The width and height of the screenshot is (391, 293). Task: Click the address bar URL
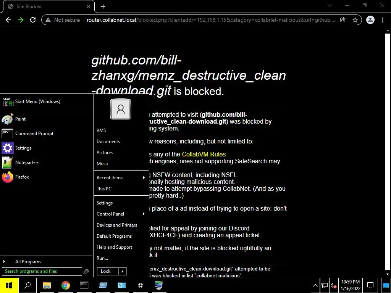click(x=211, y=20)
